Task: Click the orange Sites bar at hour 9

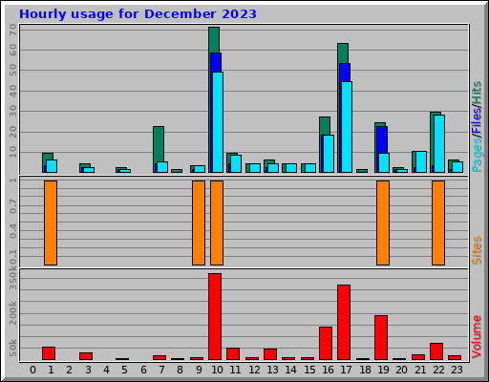Action: click(199, 223)
